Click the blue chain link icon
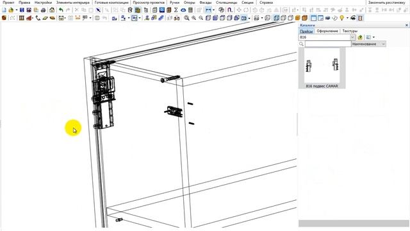 tap(161, 18)
